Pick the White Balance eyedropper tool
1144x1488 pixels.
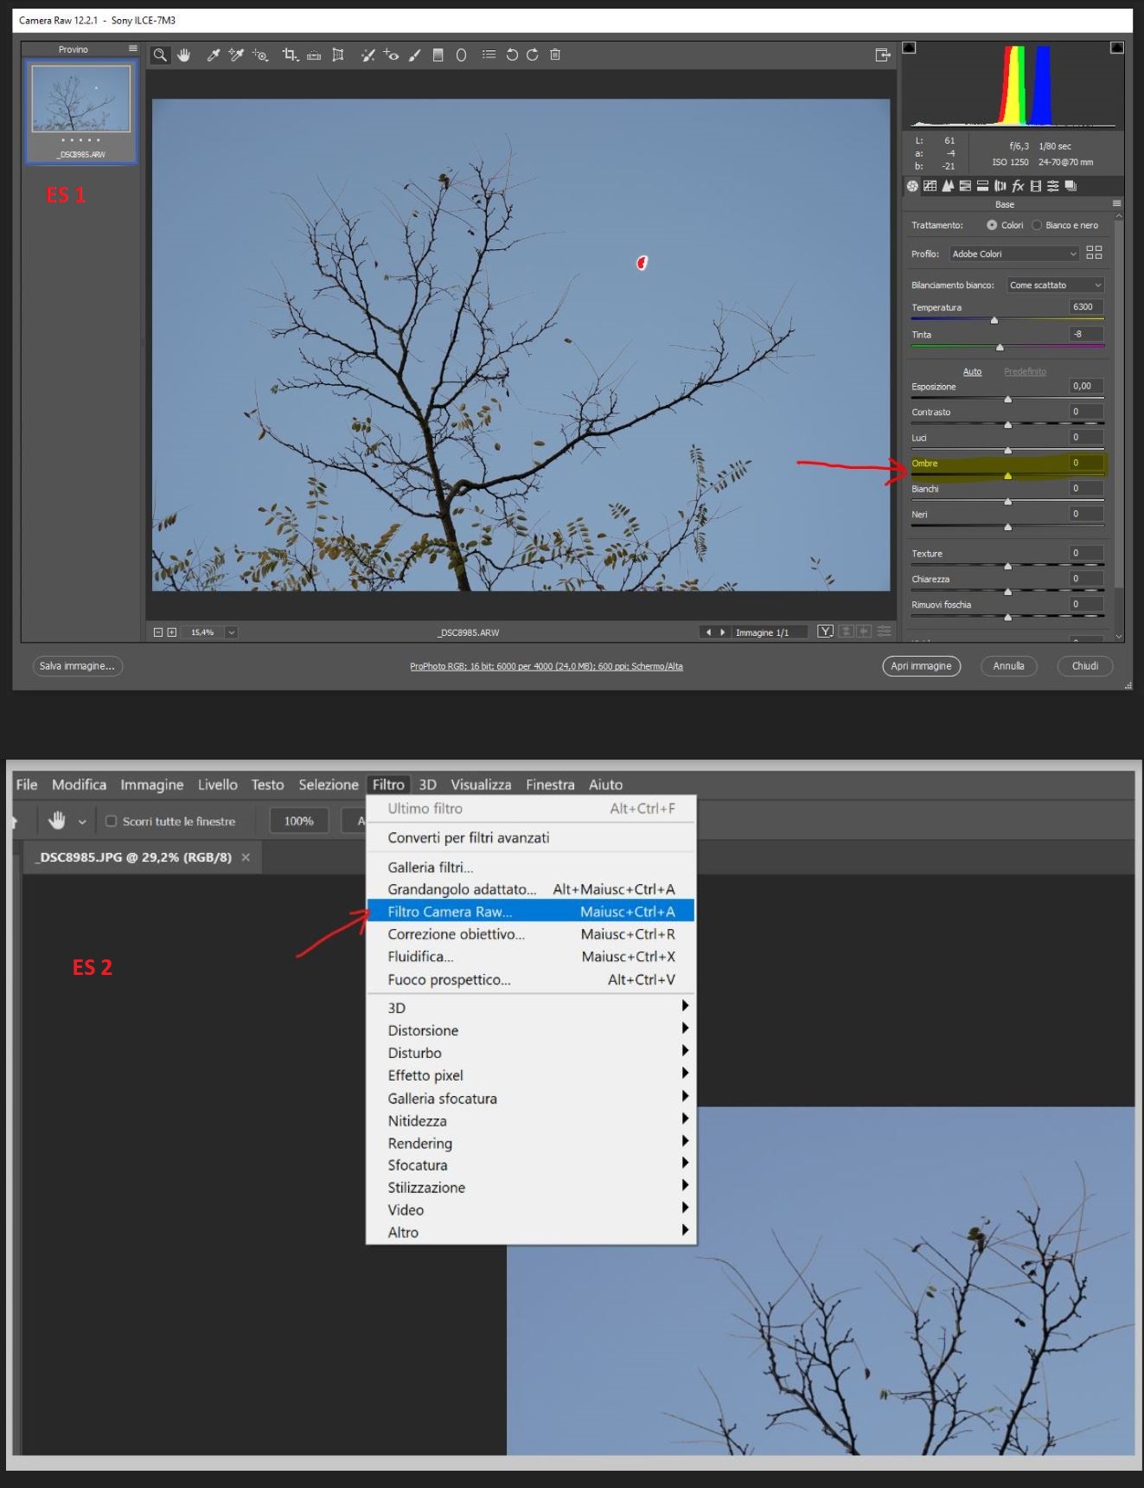point(213,55)
